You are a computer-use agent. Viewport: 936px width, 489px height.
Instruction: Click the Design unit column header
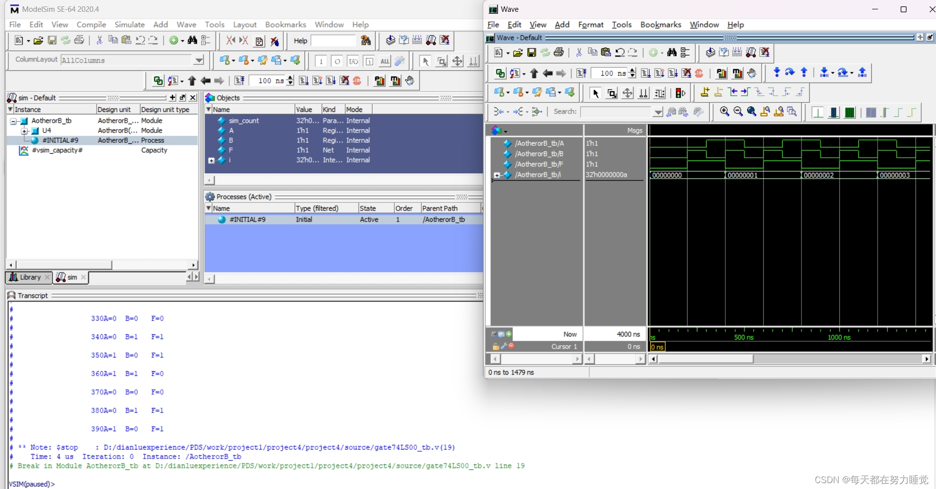[x=117, y=109]
